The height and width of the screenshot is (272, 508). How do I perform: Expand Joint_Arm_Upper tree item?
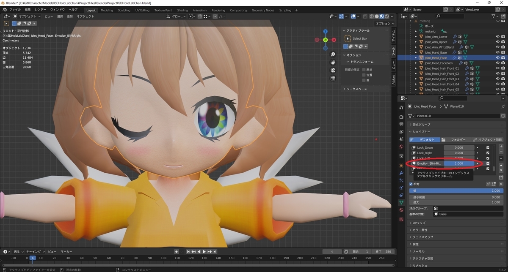pos(416,42)
